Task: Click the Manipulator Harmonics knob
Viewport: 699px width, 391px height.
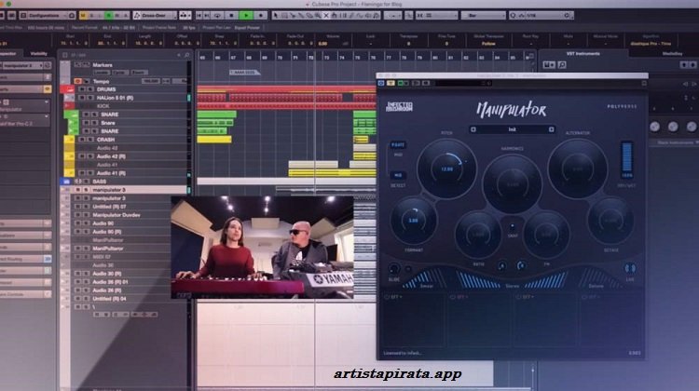Action: 512,183
